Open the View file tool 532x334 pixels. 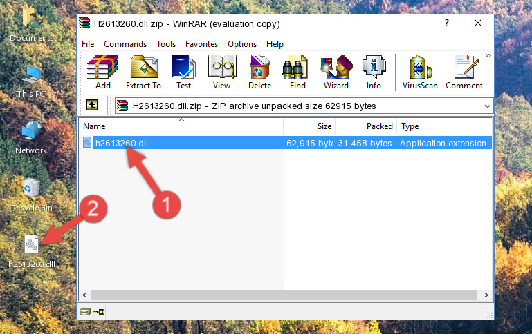tap(222, 72)
